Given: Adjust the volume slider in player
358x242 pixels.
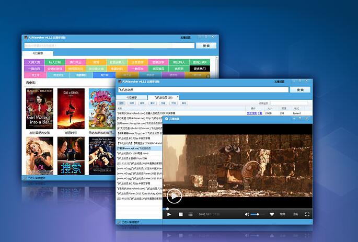Looking at the screenshot, I should tap(256, 214).
